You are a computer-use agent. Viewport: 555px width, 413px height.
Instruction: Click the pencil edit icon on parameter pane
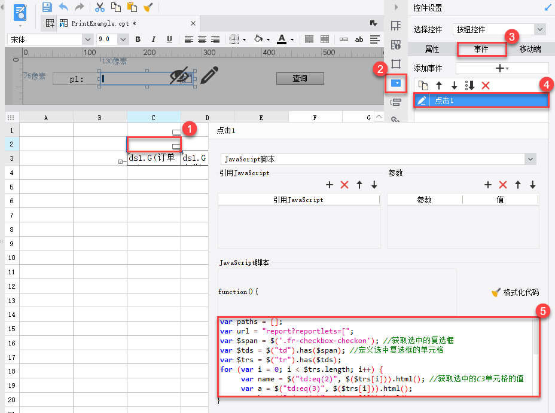tap(209, 75)
